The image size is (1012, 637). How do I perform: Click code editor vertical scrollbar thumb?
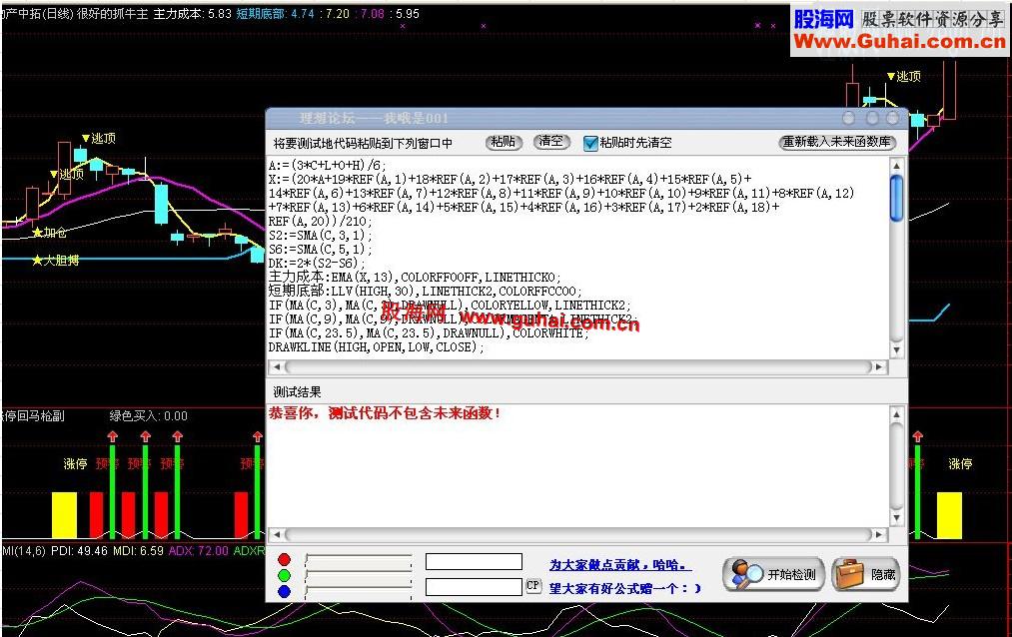896,199
